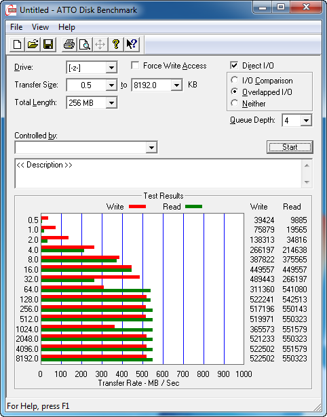This screenshot has width=327, height=417.
Task: Expand the Drive dropdown
Action: tap(111, 68)
